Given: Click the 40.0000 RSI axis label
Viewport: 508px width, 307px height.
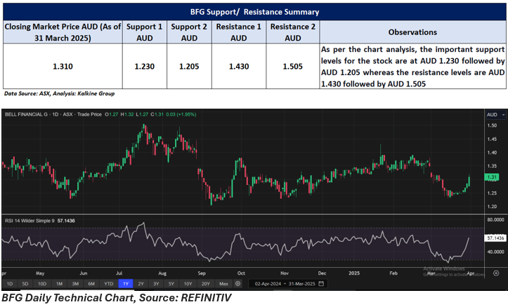Looking at the screenshot, I should pos(495,252).
